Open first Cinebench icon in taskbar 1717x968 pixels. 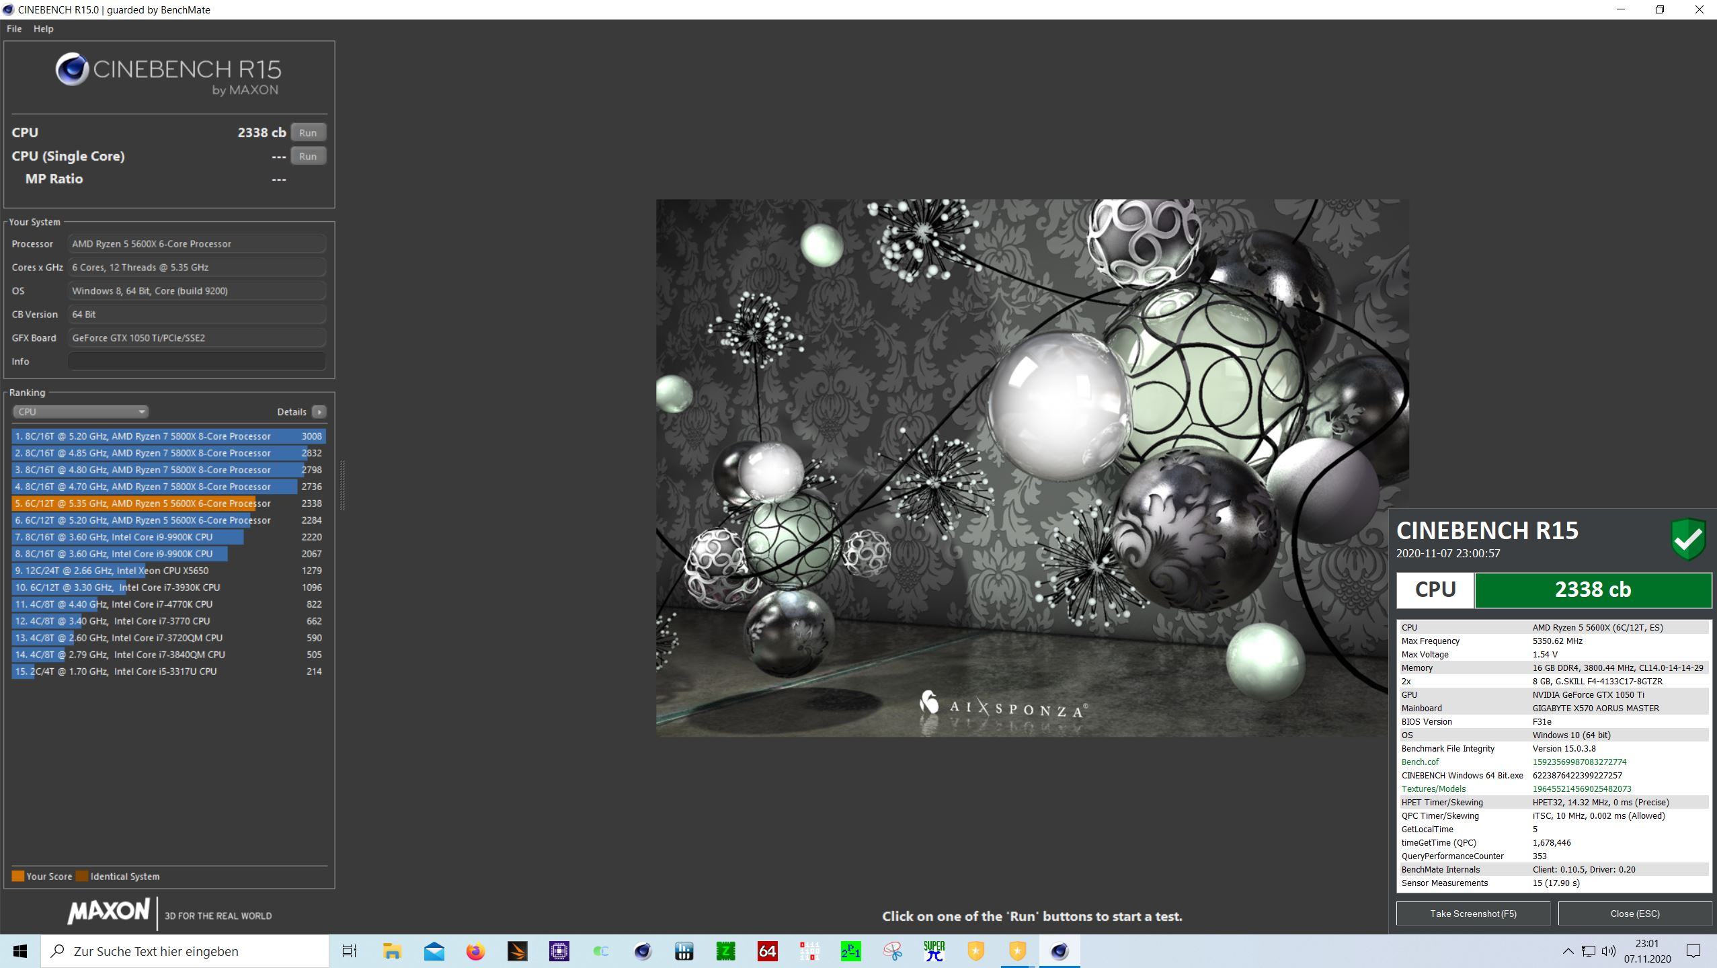[x=642, y=951]
